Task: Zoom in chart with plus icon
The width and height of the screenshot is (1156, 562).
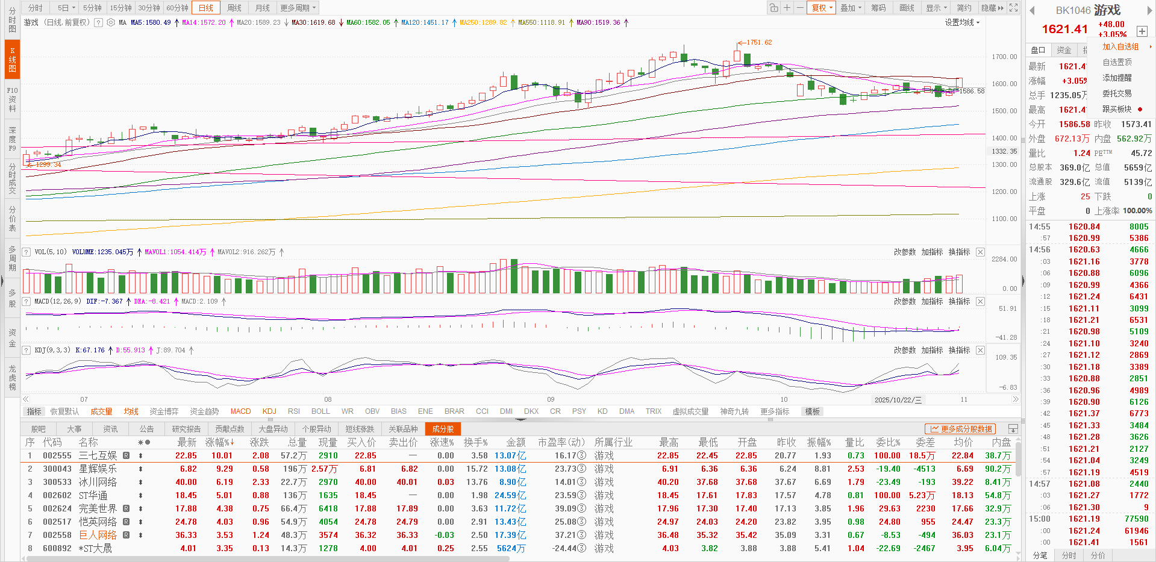Action: pyautogui.click(x=787, y=8)
